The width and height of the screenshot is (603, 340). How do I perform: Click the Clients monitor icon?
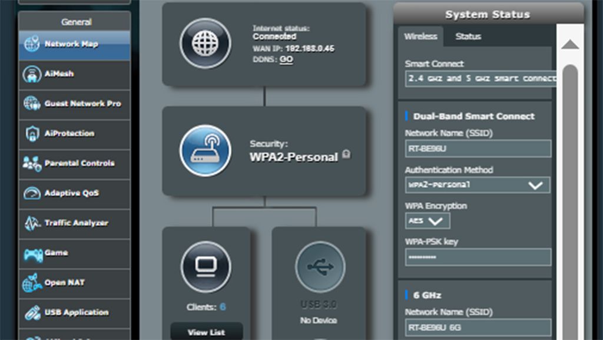pyautogui.click(x=206, y=266)
